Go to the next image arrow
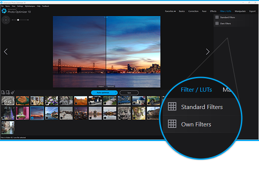259x172 pixels. 208,52
